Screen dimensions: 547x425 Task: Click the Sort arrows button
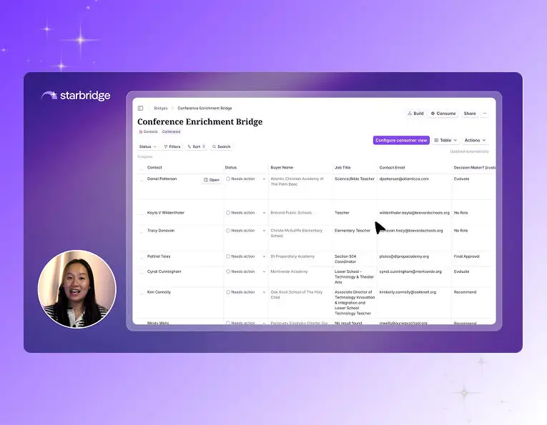click(x=197, y=146)
